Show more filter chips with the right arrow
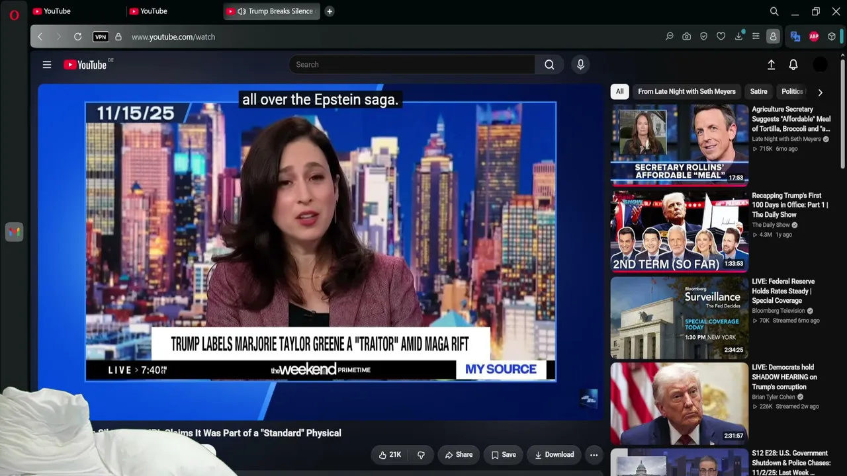847x476 pixels. coord(821,93)
